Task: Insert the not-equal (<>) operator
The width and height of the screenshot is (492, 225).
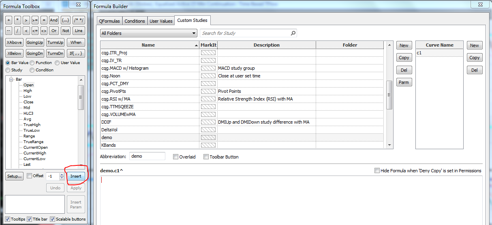Action: pos(44,30)
